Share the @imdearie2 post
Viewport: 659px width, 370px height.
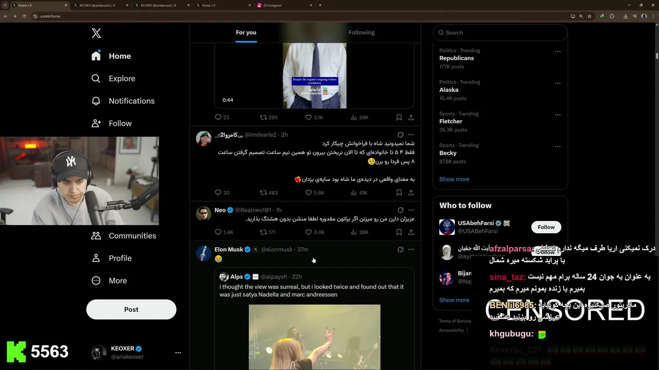411,193
